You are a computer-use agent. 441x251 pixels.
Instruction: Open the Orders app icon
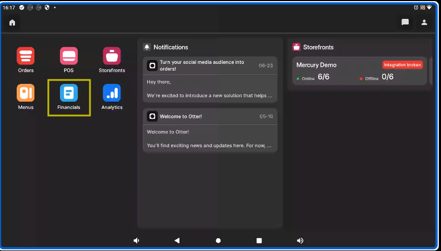(26, 57)
